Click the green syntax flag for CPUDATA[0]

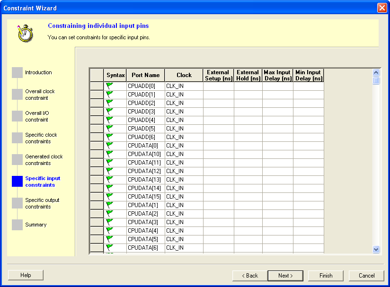point(109,145)
